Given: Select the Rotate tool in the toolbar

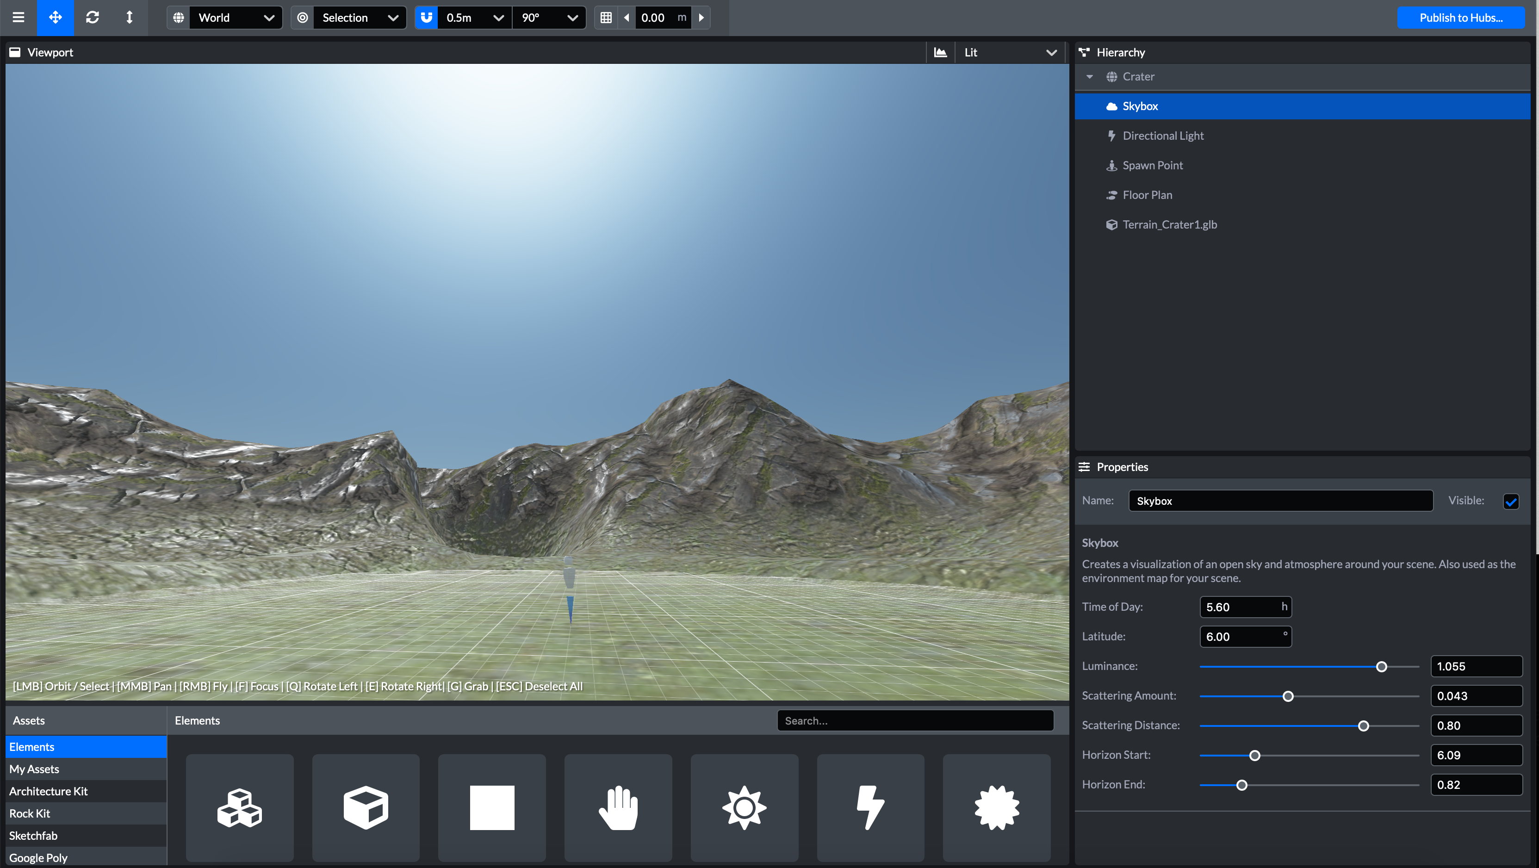Looking at the screenshot, I should (x=93, y=17).
